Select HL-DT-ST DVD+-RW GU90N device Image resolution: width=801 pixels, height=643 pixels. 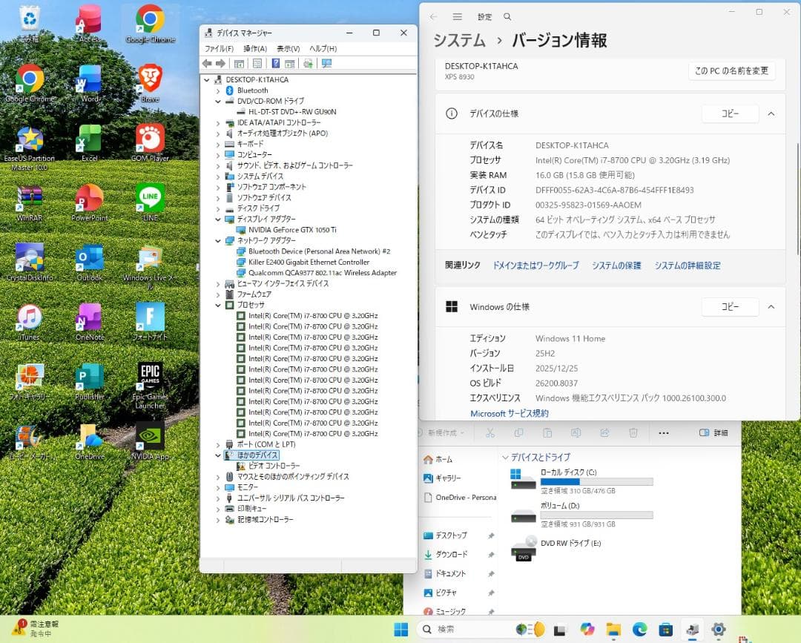292,112
